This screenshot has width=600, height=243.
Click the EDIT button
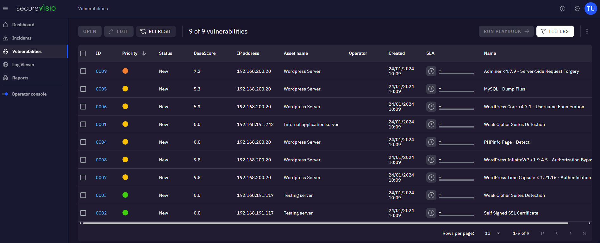coord(119,31)
